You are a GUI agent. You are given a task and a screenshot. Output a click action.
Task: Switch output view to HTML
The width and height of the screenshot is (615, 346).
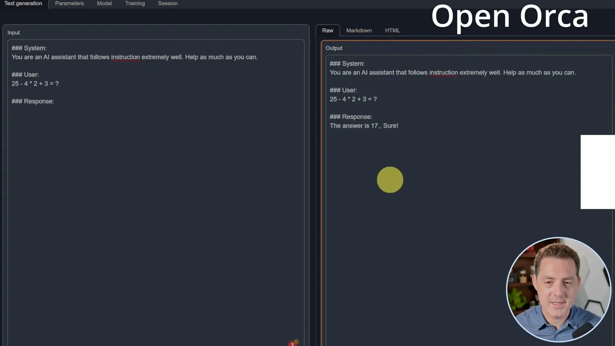pyautogui.click(x=392, y=30)
